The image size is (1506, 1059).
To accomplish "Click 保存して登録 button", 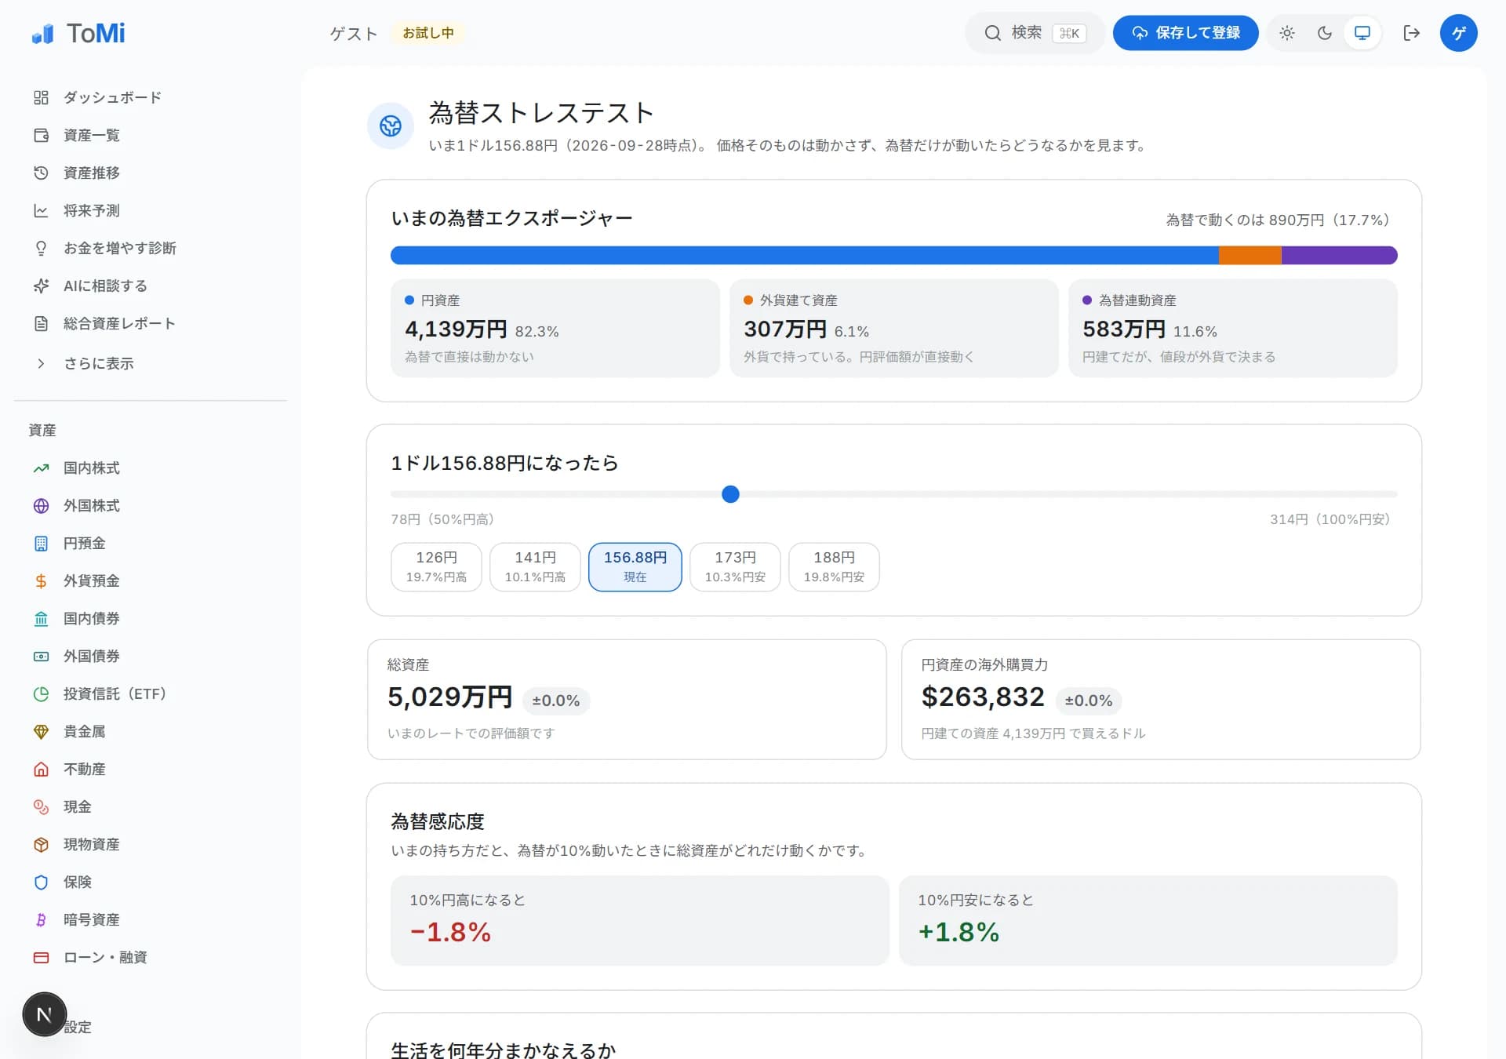I will click(1185, 33).
